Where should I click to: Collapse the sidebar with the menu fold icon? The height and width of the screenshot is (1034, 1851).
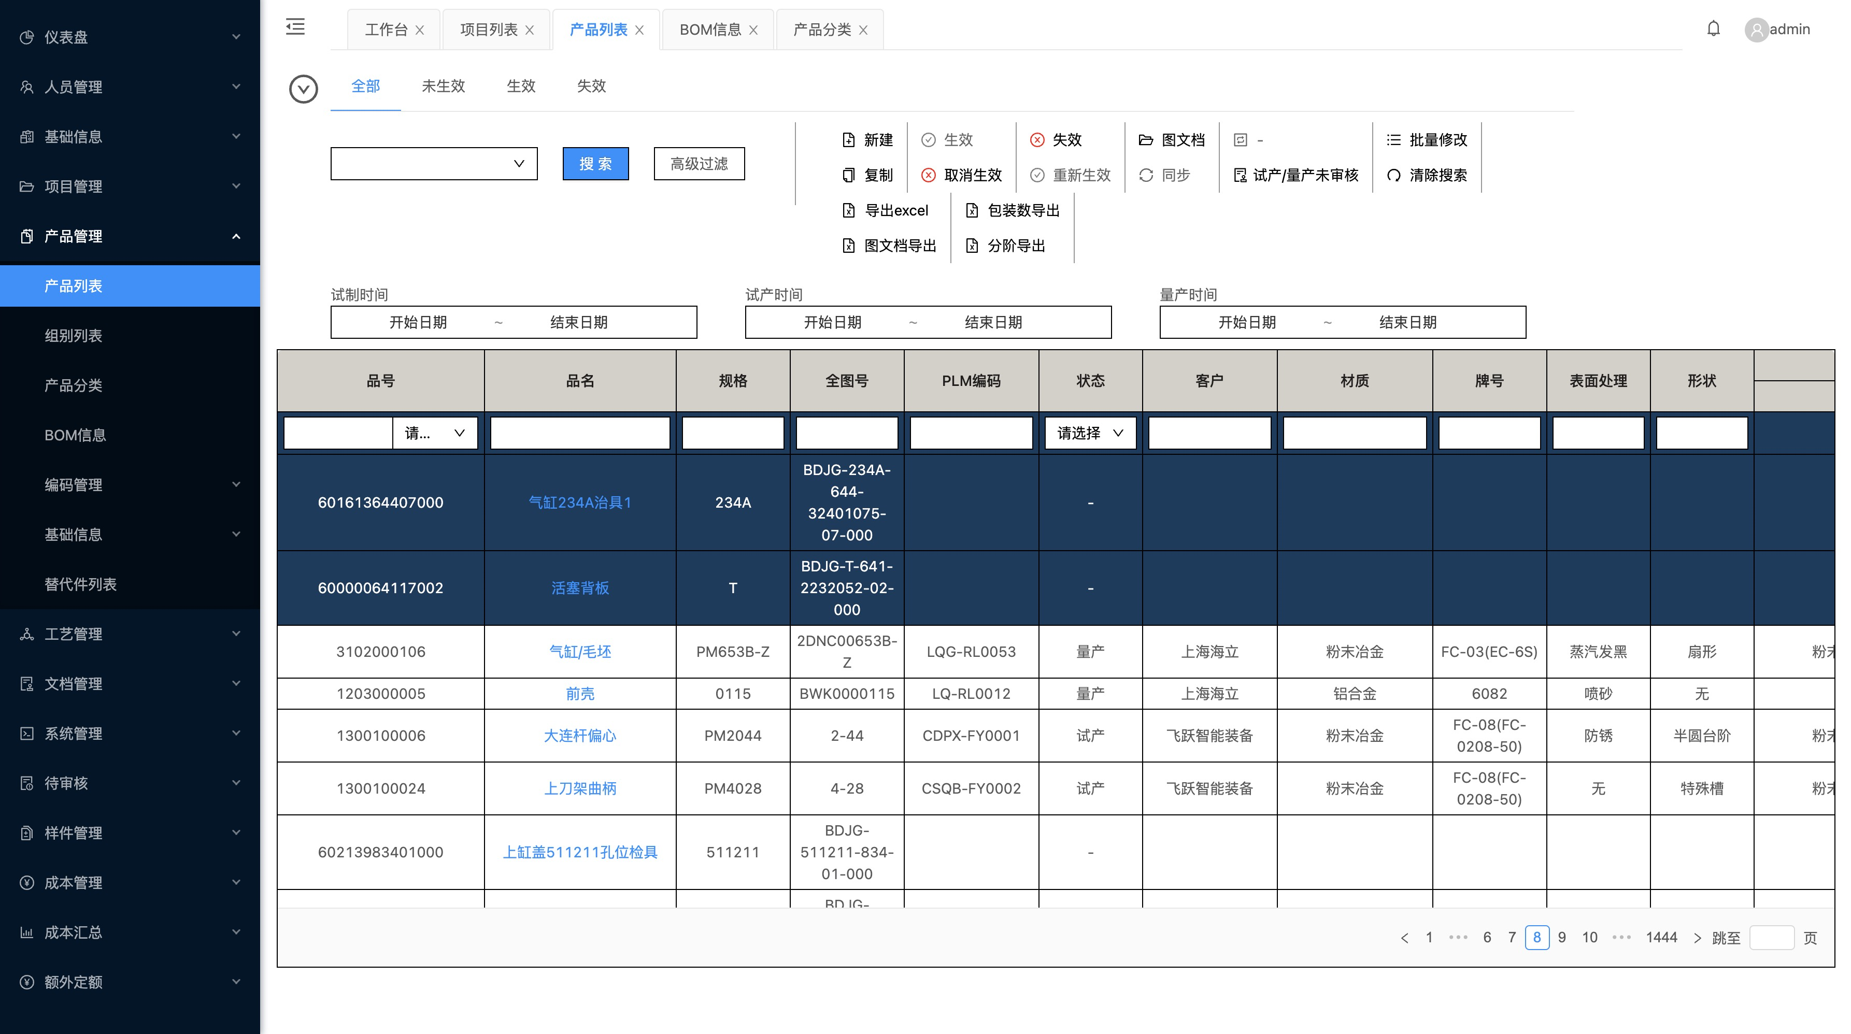point(295,27)
